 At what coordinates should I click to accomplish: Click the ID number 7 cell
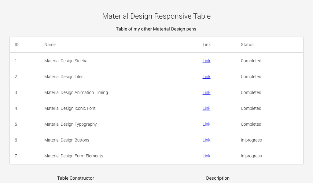coord(16,156)
